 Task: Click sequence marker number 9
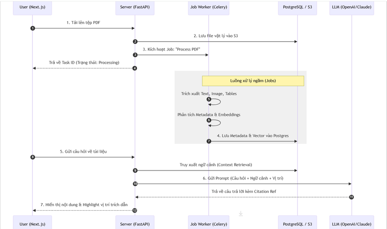point(135,170)
